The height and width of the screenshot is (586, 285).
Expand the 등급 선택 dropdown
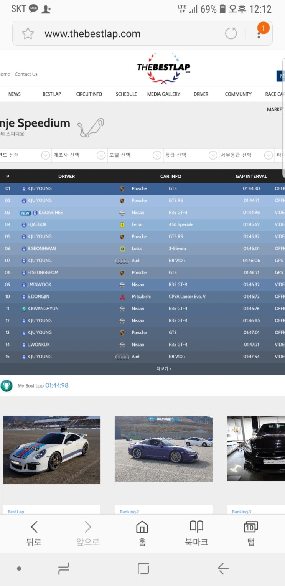pyautogui.click(x=191, y=155)
